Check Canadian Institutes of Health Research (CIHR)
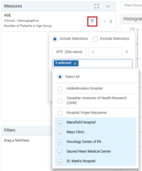The height and width of the screenshot is (171, 142). click(60, 101)
